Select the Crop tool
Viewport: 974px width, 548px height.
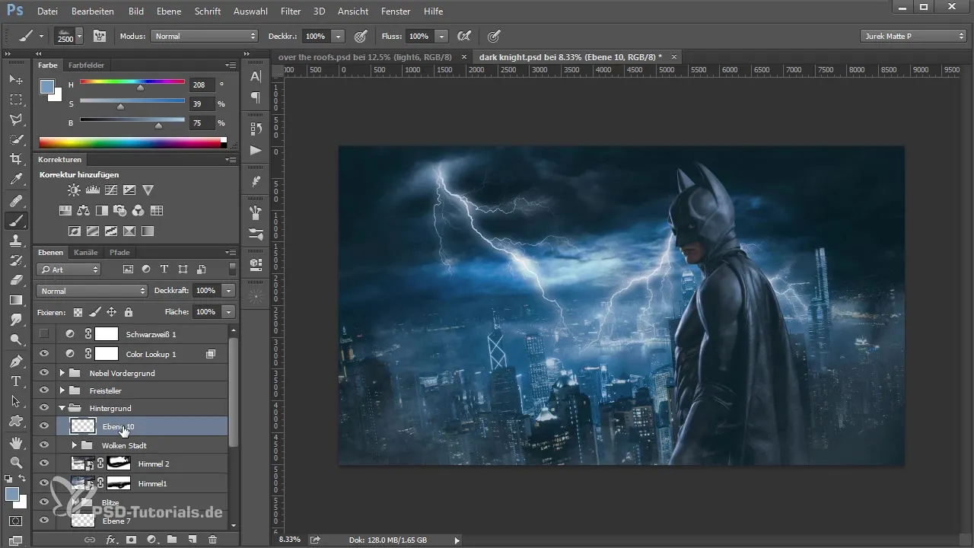coord(16,159)
